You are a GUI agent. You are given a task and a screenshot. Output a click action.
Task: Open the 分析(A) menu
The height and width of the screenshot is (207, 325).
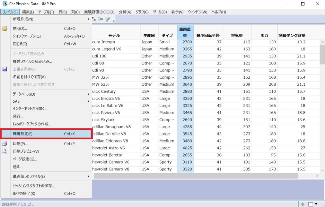coord(125,12)
